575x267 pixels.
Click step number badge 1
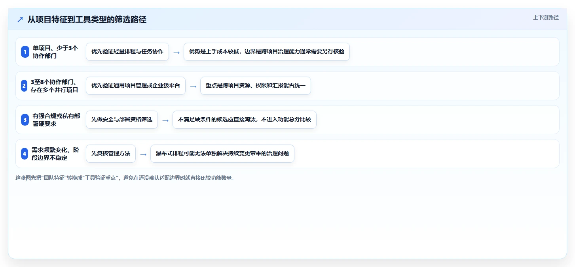25,52
